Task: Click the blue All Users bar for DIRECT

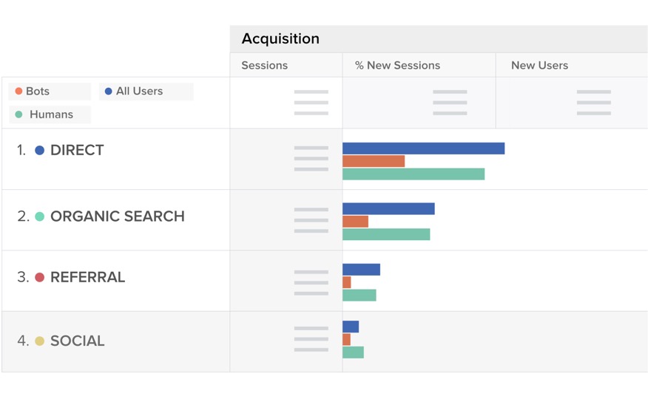Action: click(x=423, y=148)
